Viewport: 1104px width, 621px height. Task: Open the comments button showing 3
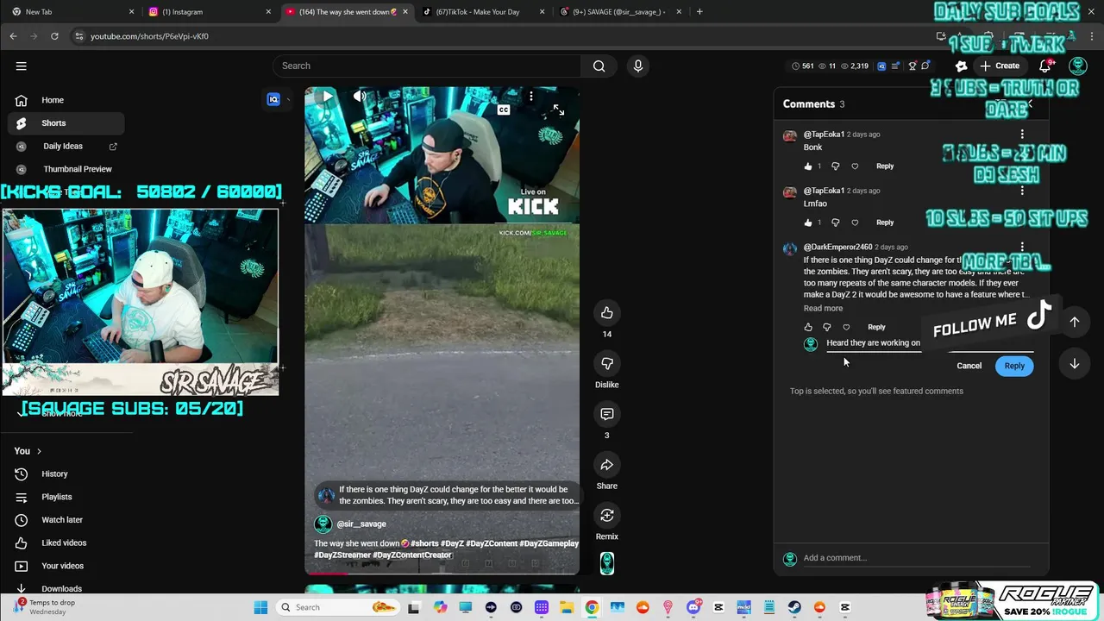pyautogui.click(x=607, y=414)
